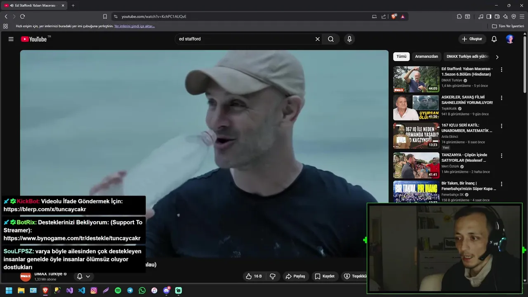Select the Aramanızdan filter chip
This screenshot has height=297, width=528.
(x=427, y=57)
